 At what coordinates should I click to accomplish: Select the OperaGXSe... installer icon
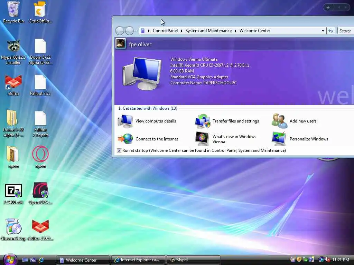point(40,190)
